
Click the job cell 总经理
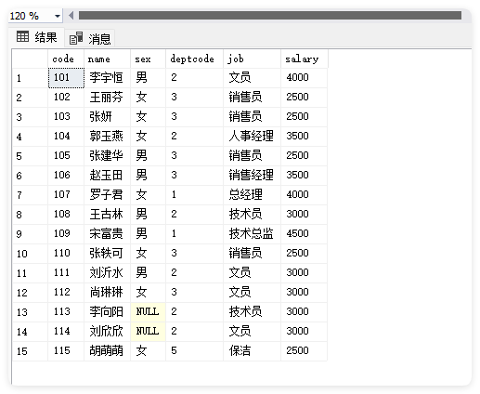point(252,195)
